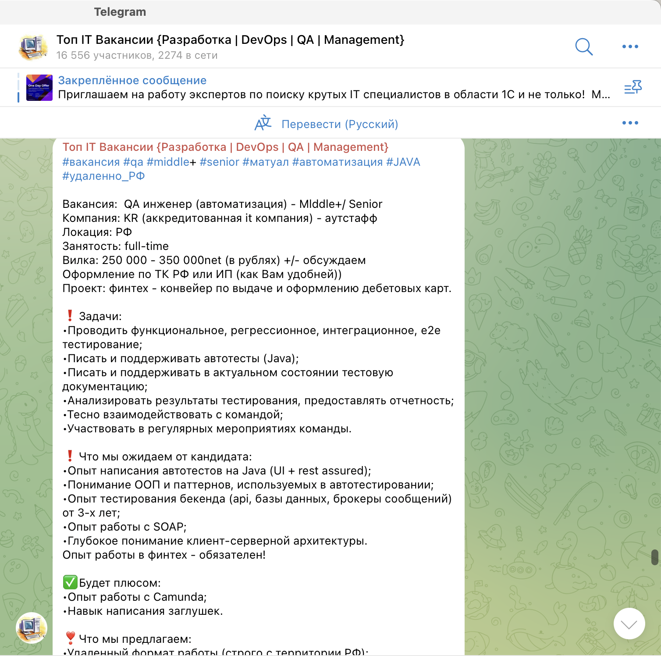
Task: Click the line 'Локация: РФ'
Action: (x=97, y=232)
